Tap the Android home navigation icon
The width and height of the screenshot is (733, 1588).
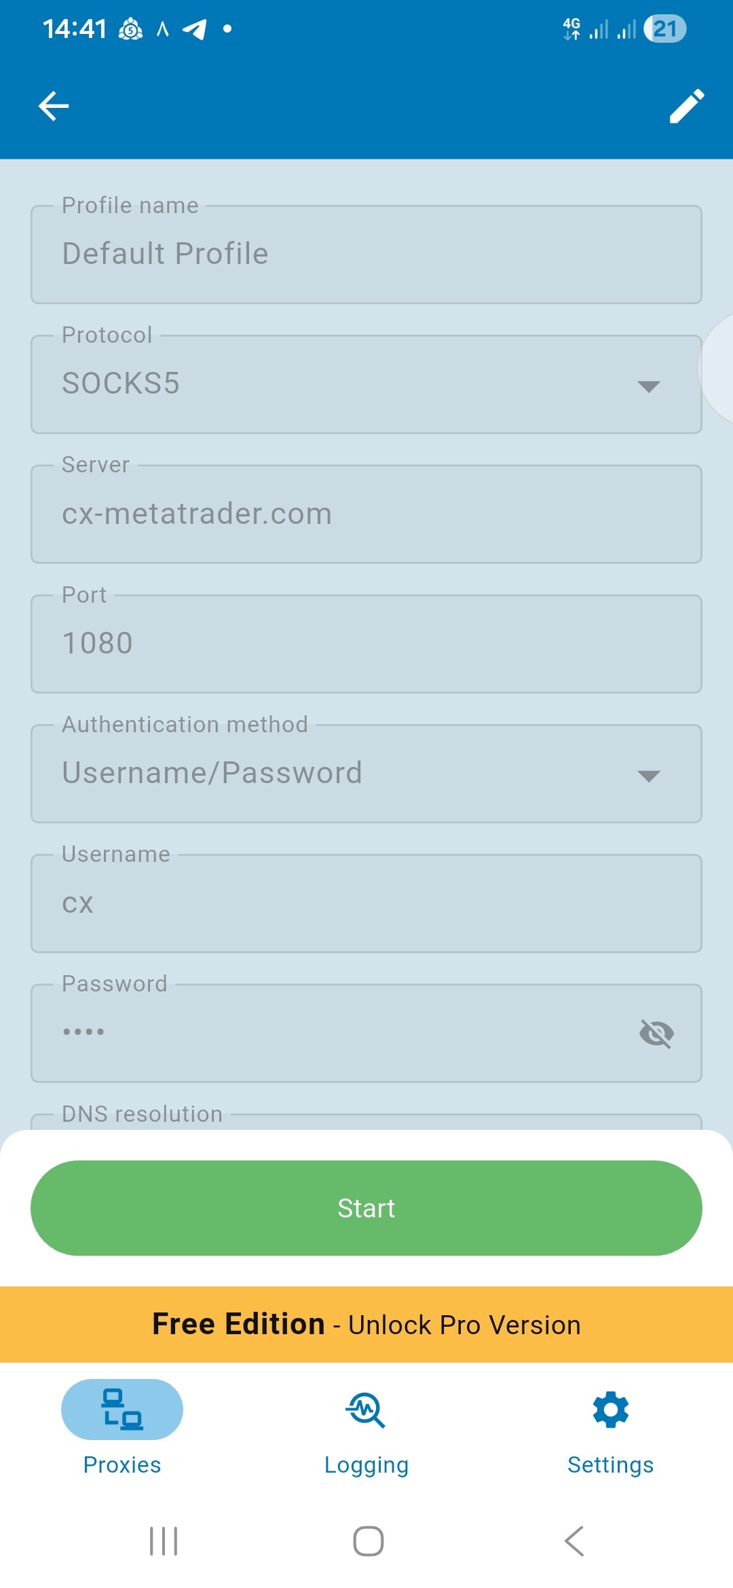tap(369, 1540)
